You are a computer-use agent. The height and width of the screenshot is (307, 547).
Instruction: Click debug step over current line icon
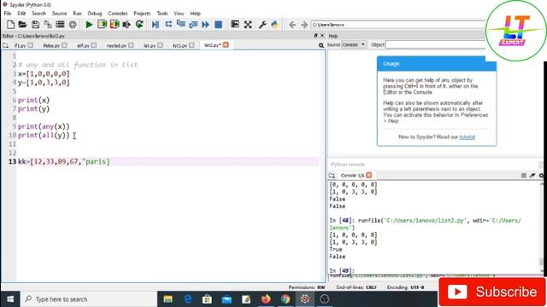point(168,25)
